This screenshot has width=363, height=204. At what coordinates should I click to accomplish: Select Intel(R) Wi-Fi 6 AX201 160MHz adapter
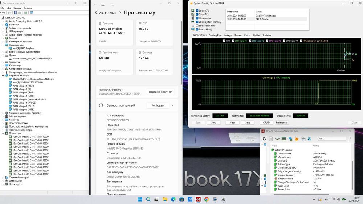[28, 82]
